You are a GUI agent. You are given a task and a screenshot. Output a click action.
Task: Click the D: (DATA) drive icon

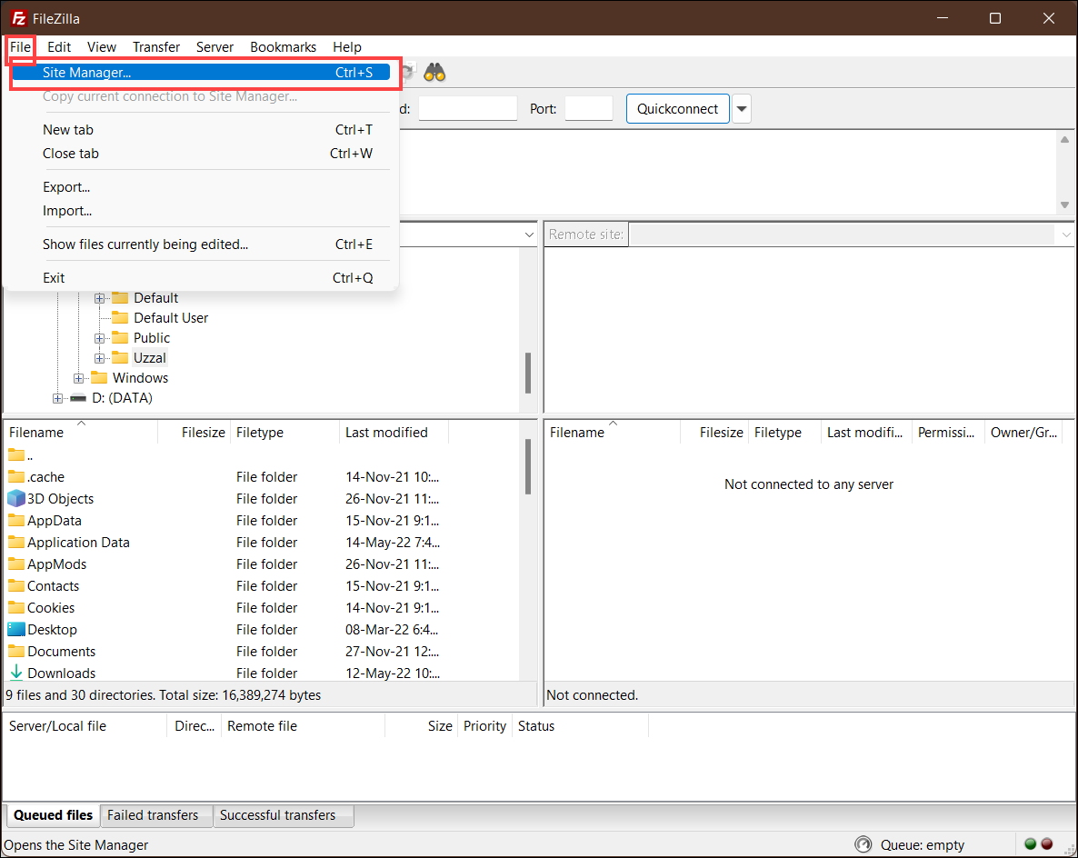78,398
